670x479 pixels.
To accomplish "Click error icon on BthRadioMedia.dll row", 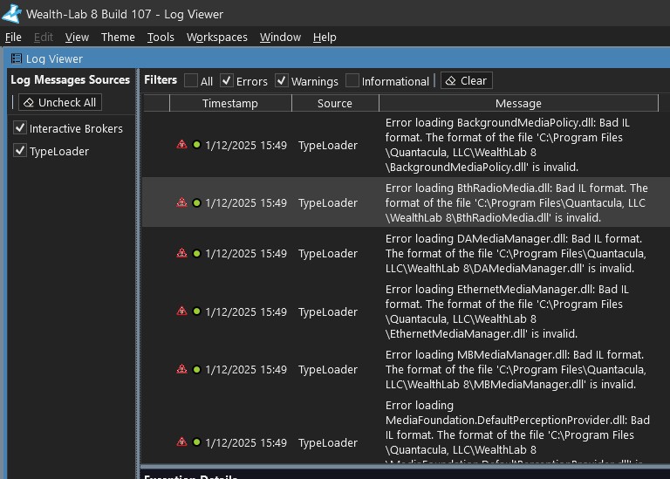I will (181, 202).
